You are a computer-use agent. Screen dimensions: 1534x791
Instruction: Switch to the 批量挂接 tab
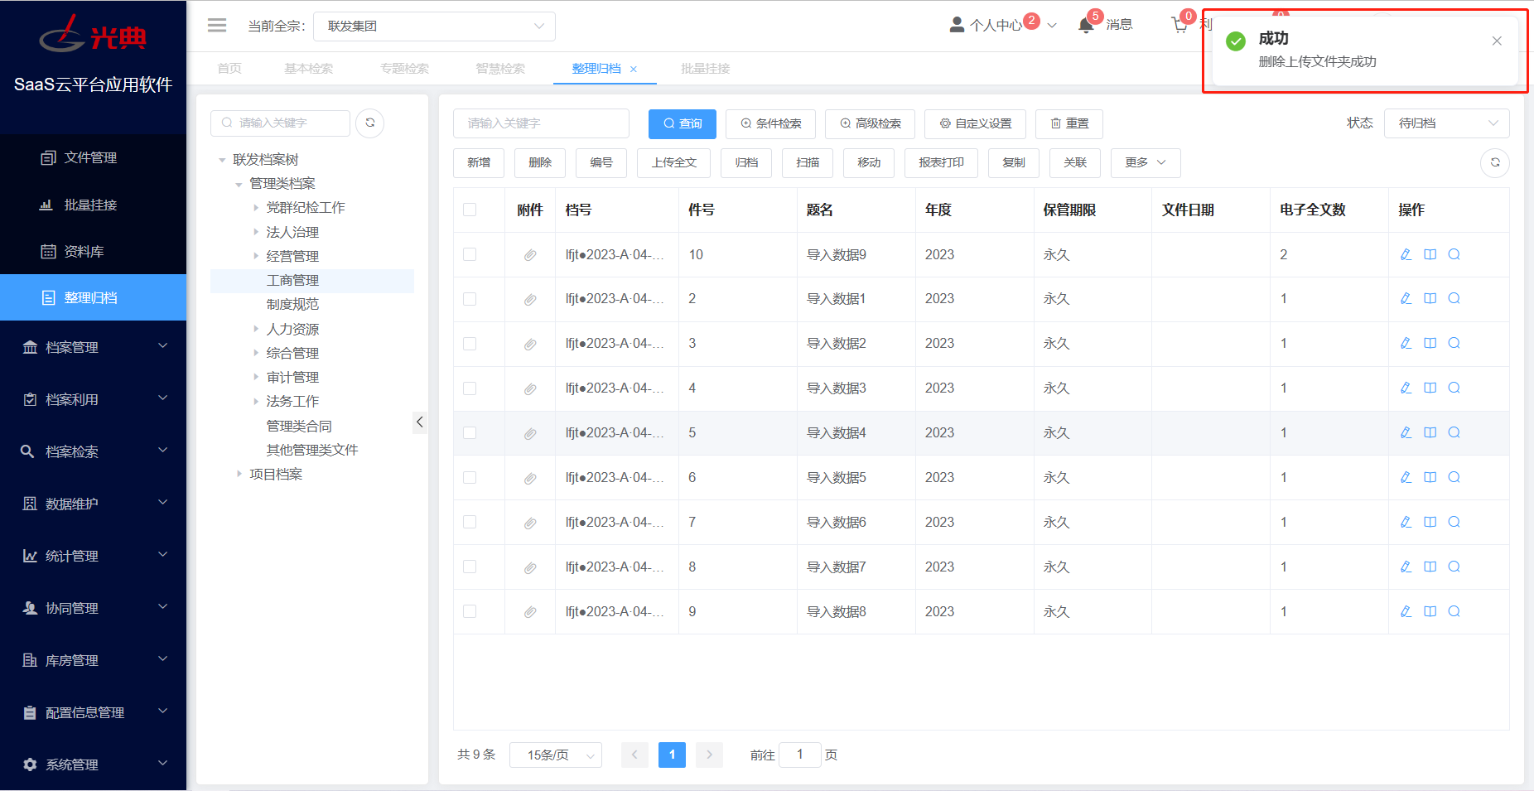point(705,69)
